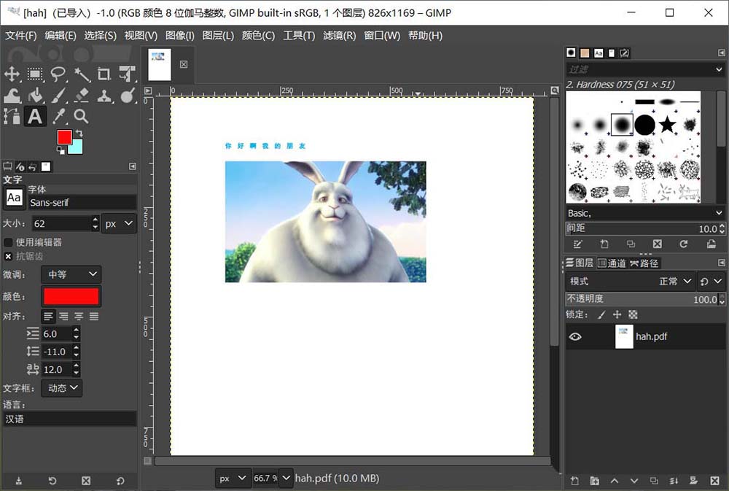This screenshot has height=491, width=729.
Task: Open the font size unit px dropdown
Action: tap(119, 224)
